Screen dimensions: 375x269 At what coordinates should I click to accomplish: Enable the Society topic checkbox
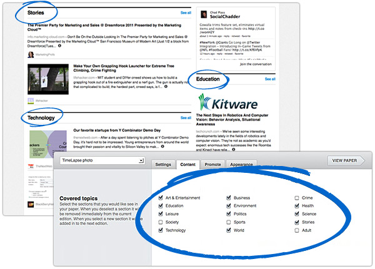161,222
